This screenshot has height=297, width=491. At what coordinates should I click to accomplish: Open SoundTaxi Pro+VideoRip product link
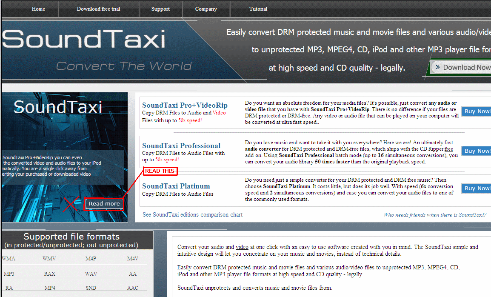click(185, 105)
